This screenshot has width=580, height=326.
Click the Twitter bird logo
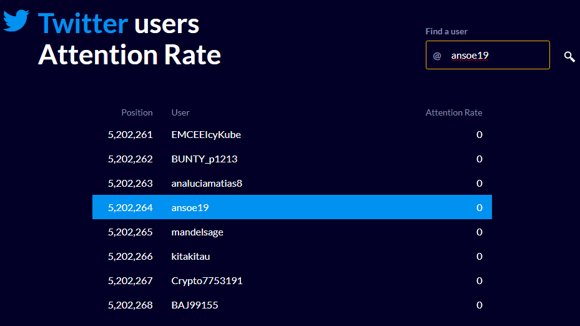16,21
